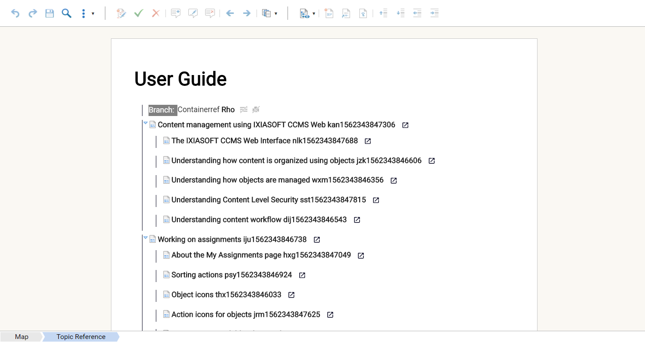Edit comment with pencil bubble icon
Viewport: 645px width, 342px height.
coord(193,13)
